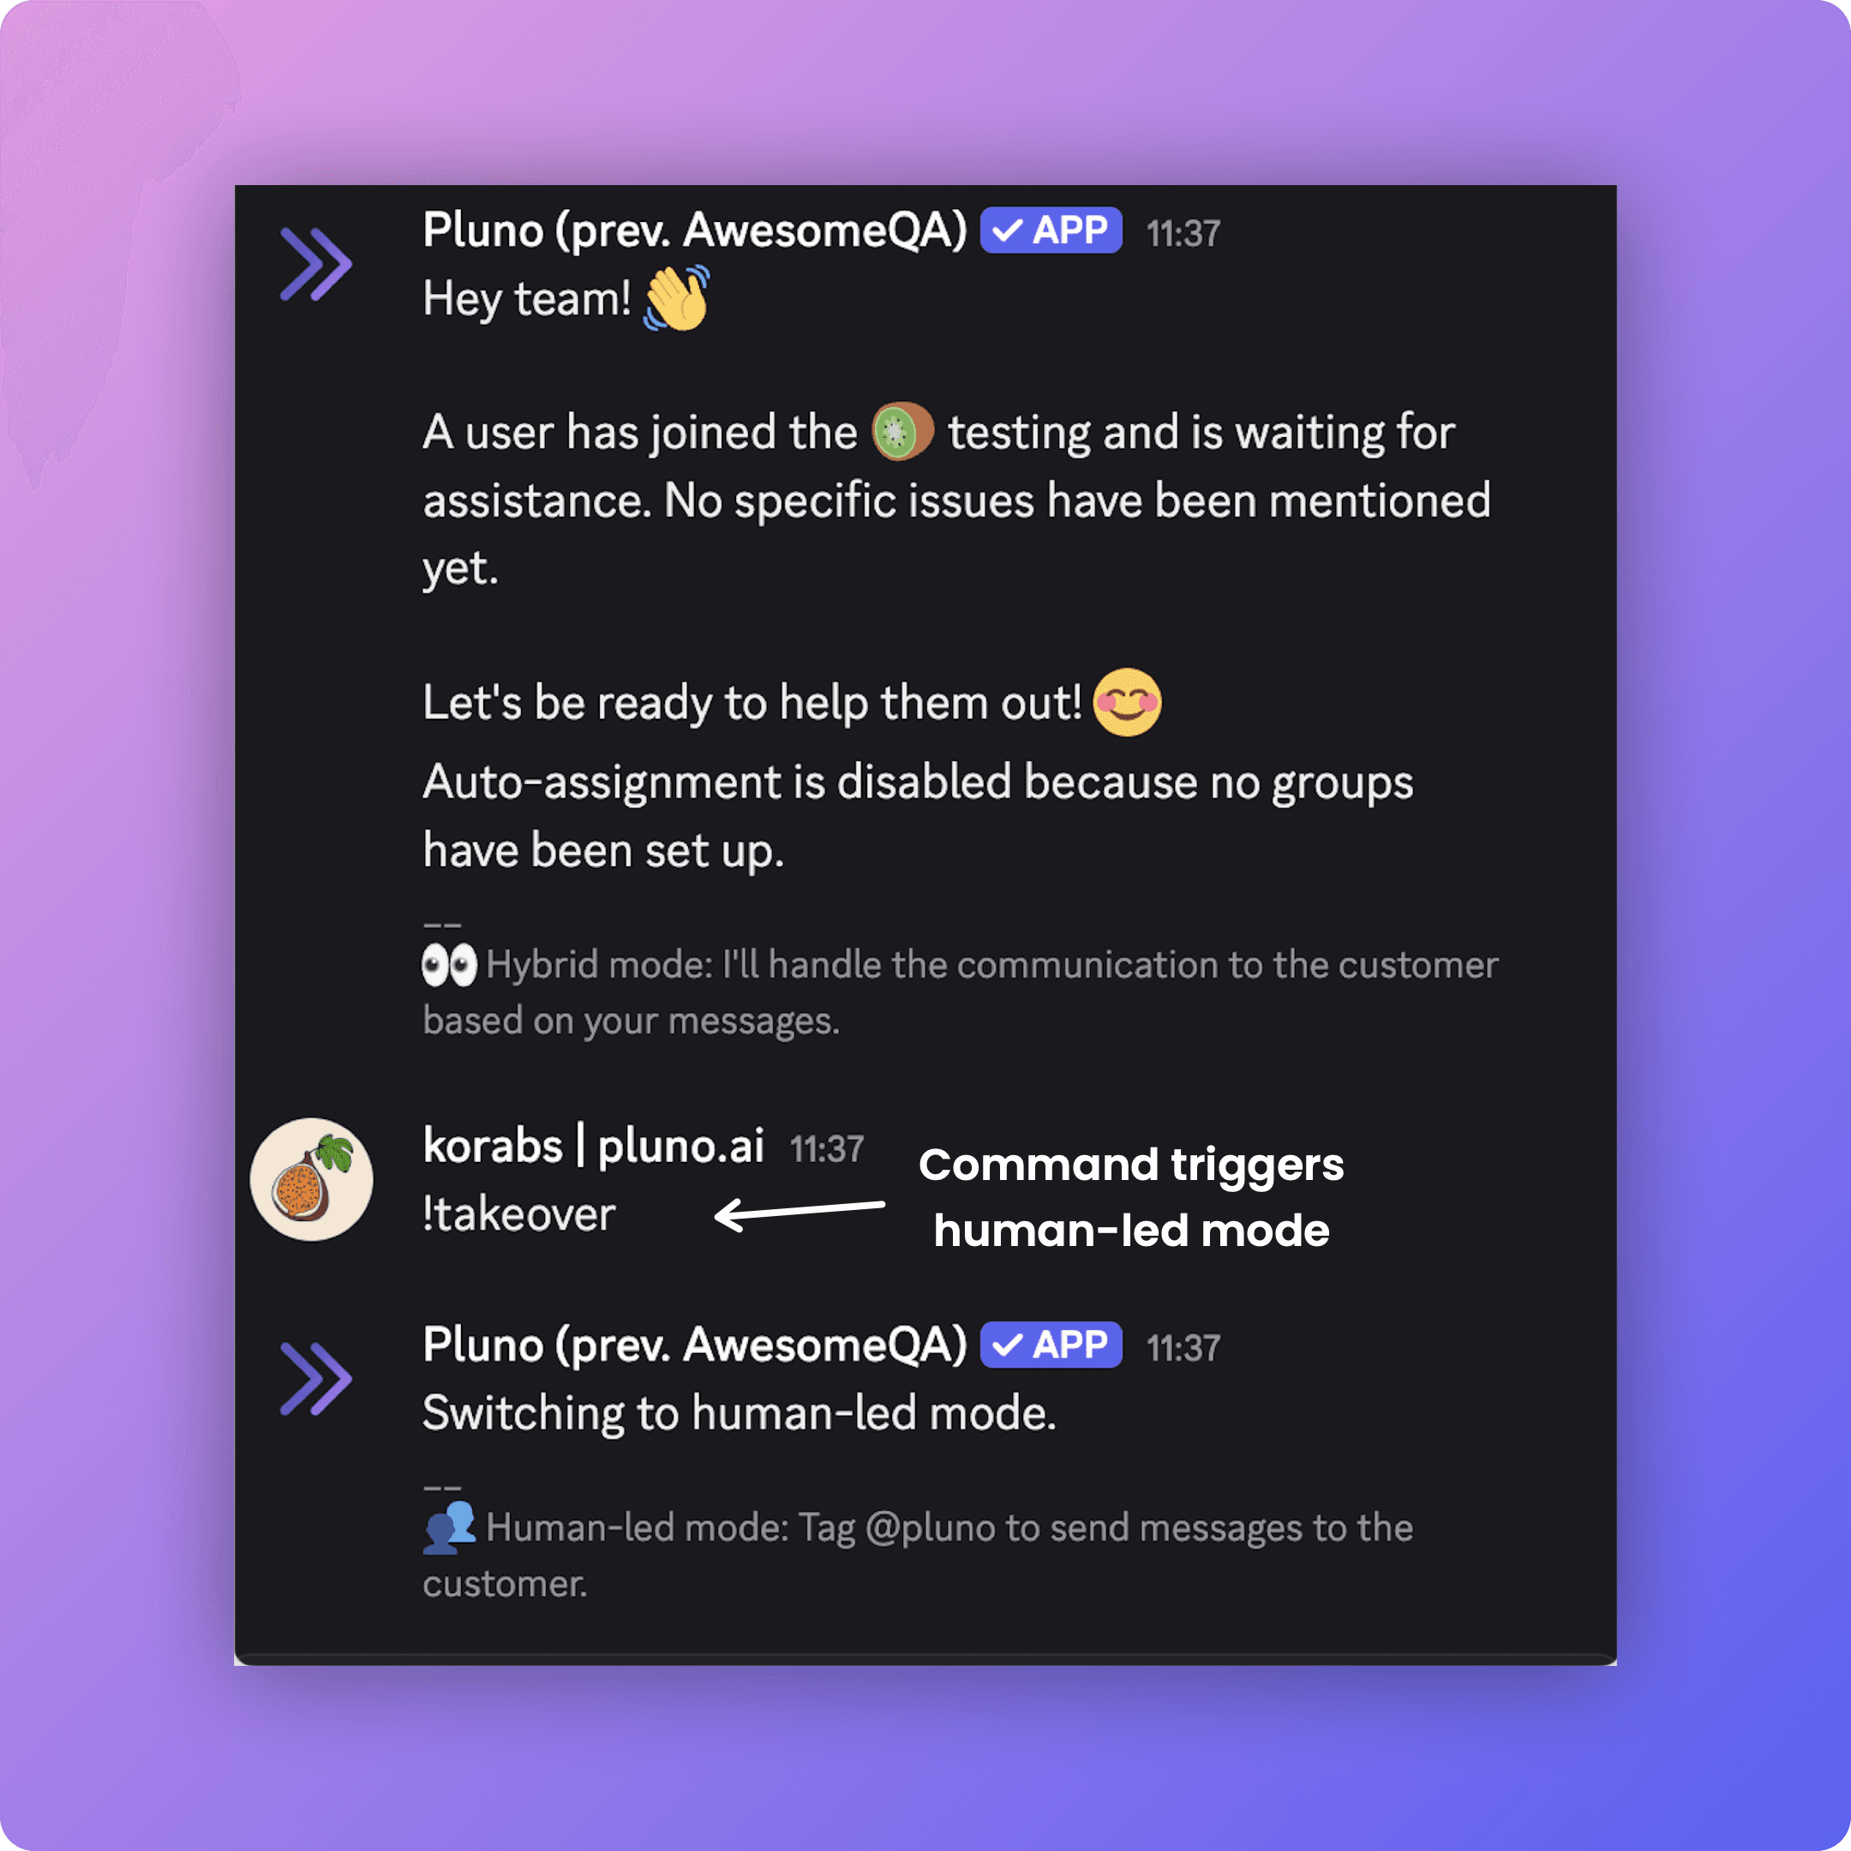Click the timestamp next to korabs | pluno.ai
Image resolution: width=1851 pixels, height=1851 pixels.
(827, 1148)
